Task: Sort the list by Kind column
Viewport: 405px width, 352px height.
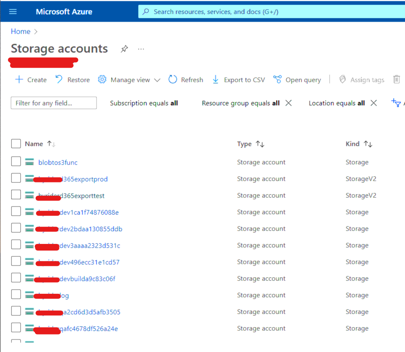Action: (x=359, y=144)
